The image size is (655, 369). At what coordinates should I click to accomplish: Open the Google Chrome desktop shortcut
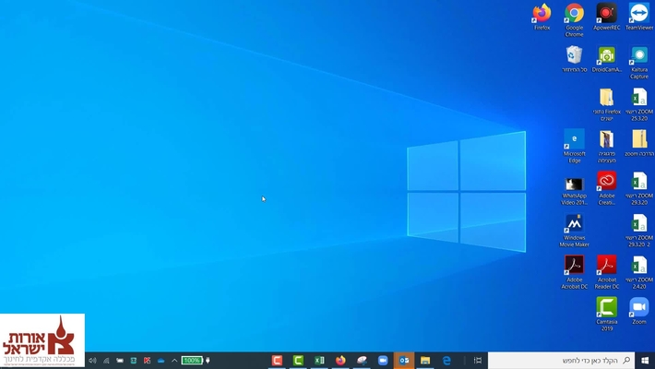coord(574,20)
